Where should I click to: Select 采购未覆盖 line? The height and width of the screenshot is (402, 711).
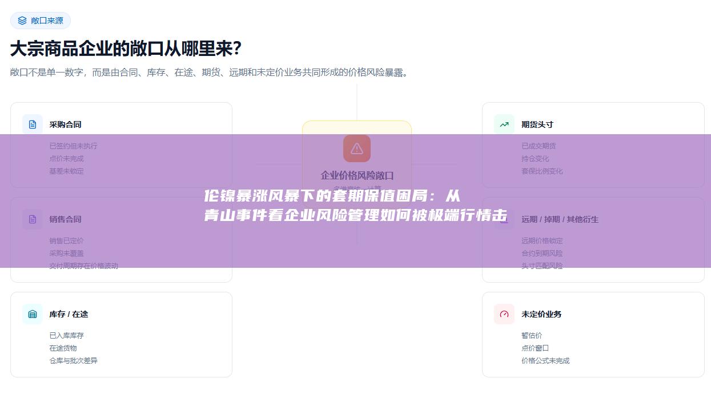point(67,253)
